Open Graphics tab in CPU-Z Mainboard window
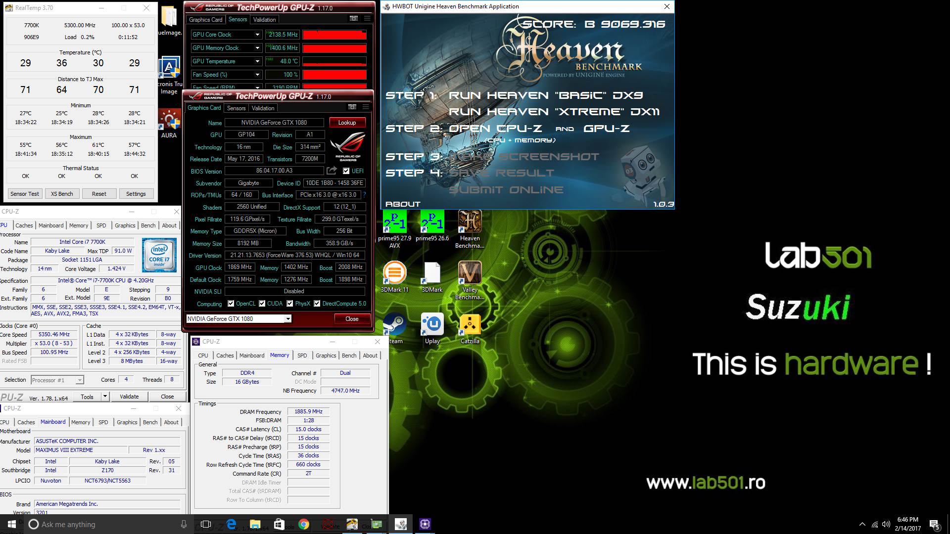950x534 pixels. pyautogui.click(x=127, y=422)
